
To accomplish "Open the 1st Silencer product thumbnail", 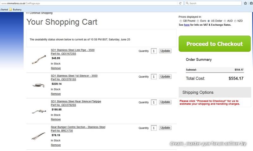I will [39, 85].
